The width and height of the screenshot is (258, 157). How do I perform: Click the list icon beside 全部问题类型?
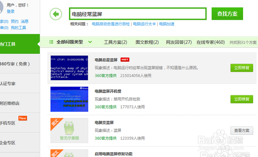[x=51, y=42]
